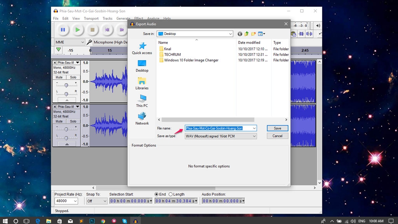Screen dimensions: 398x224
Task: Click the first track's pan slider
Action: 66,94
